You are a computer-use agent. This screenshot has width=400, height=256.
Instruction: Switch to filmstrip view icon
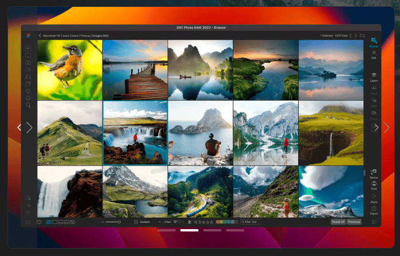point(61,222)
